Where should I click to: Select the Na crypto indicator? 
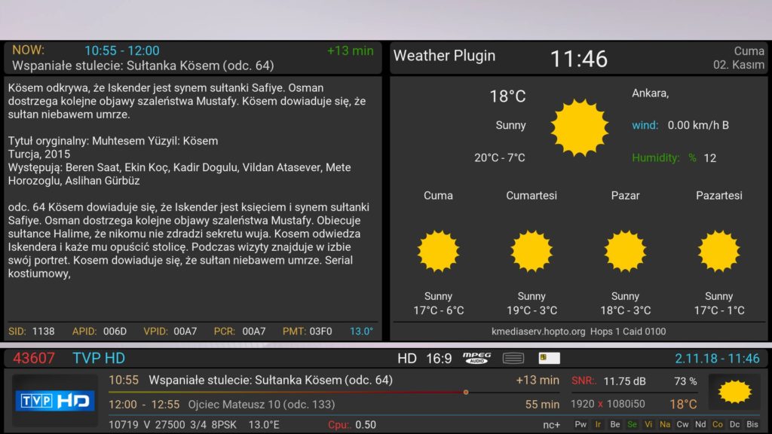[x=665, y=424]
